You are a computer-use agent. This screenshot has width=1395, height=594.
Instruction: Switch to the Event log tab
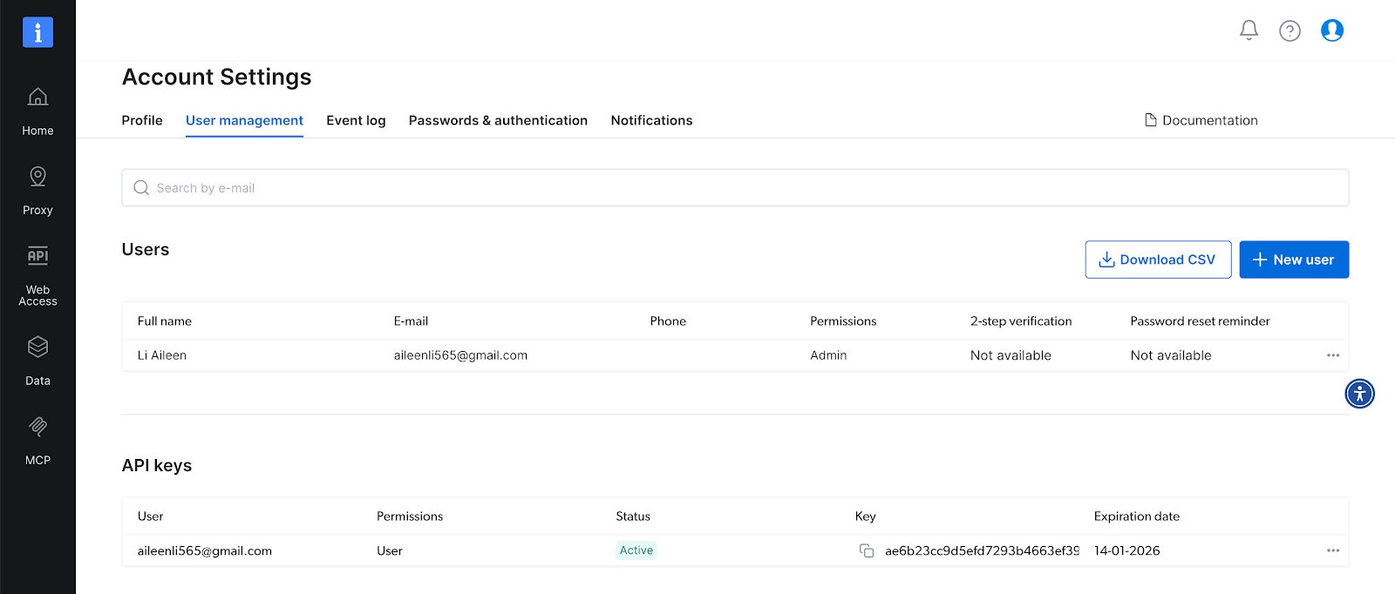[x=356, y=120]
